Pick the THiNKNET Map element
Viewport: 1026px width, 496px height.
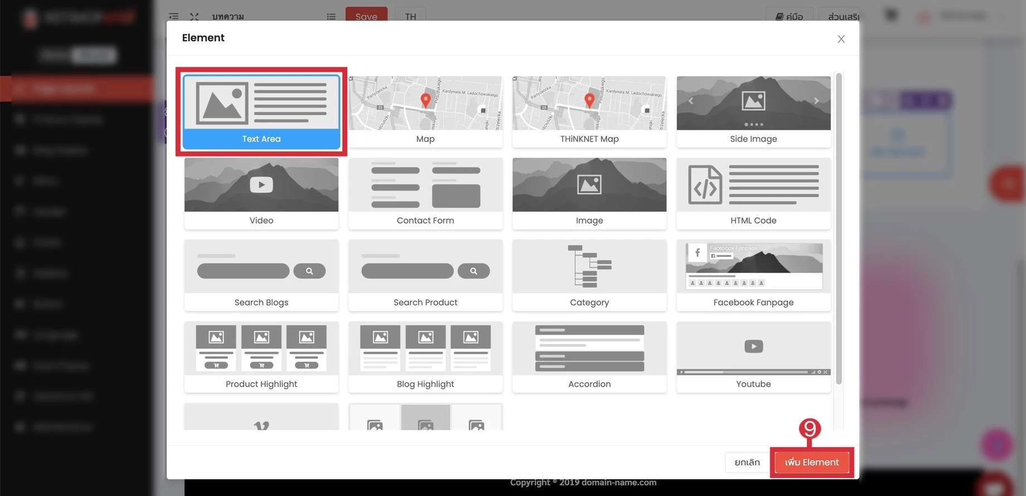(589, 112)
